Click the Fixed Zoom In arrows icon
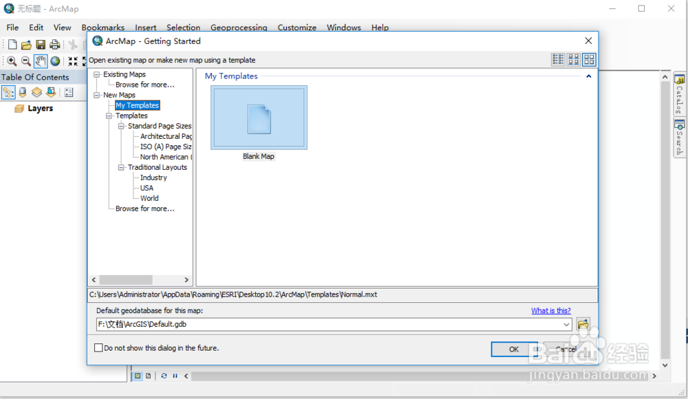 point(73,61)
